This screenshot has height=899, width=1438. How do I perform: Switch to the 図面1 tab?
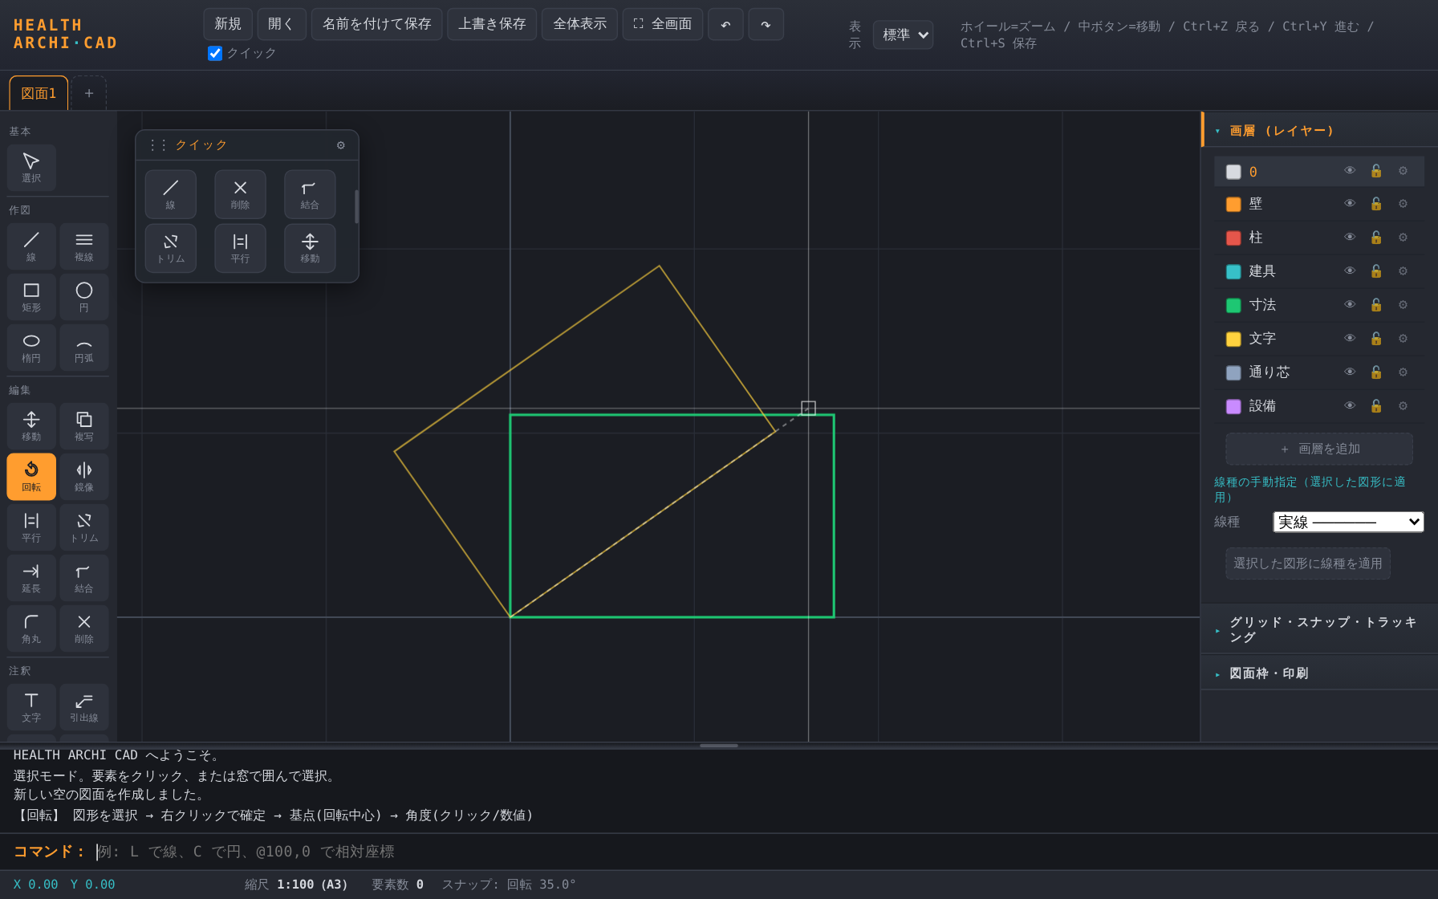pos(39,93)
